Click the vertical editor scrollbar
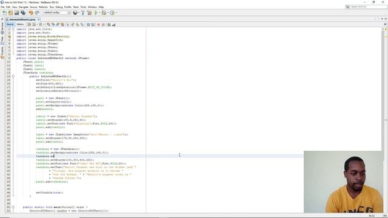 [x=383, y=120]
